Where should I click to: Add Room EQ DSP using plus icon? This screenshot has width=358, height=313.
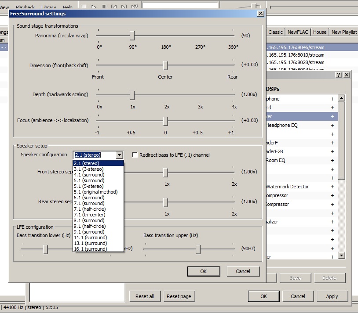(332, 160)
